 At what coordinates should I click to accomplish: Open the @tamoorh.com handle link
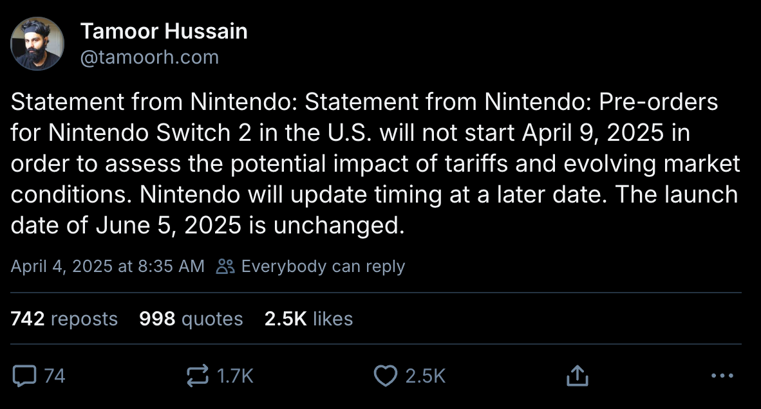point(149,57)
